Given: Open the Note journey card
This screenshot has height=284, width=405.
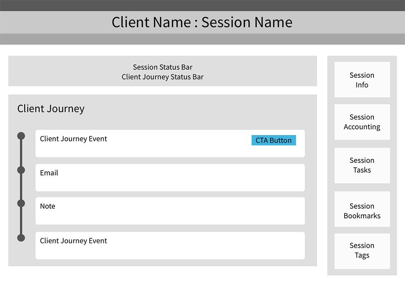Looking at the screenshot, I should 170,211.
